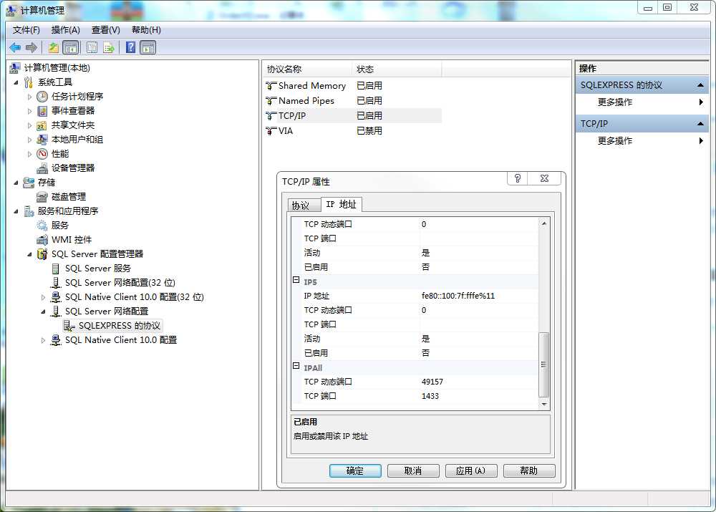Toggle the Show/Hide action pane icon

tap(148, 47)
